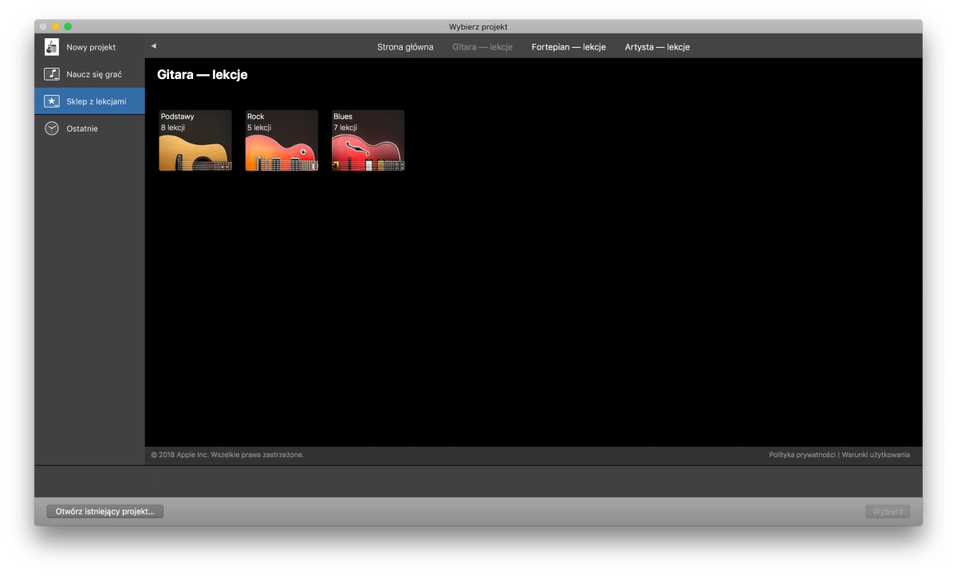Switch to Gitara — lekcje tab
This screenshot has width=957, height=575.
[482, 47]
